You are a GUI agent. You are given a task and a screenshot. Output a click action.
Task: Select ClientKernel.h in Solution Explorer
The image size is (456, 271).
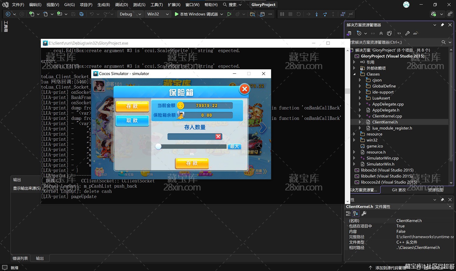point(385,122)
